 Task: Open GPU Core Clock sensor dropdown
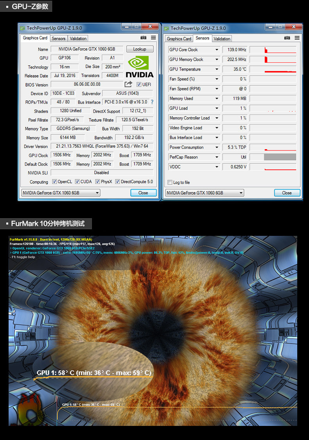(x=217, y=50)
